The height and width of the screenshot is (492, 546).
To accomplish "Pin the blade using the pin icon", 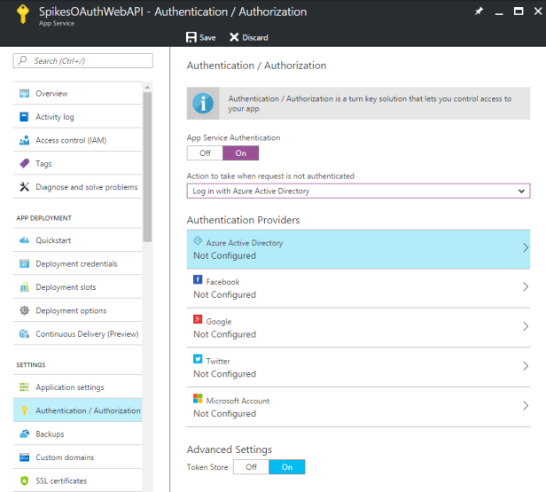I will (479, 12).
